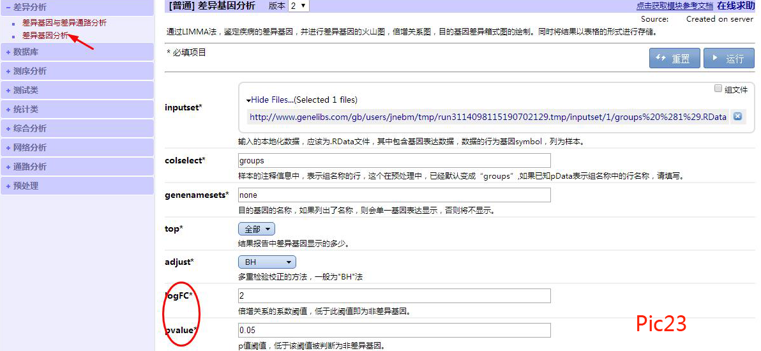Collapse the 差异分析 section
The width and height of the screenshot is (761, 351).
(30, 7)
